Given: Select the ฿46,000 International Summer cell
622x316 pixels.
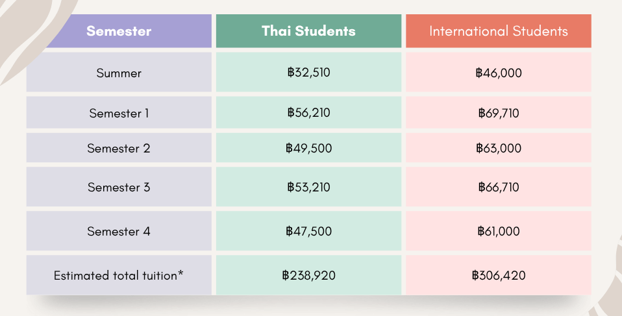Looking at the screenshot, I should pyautogui.click(x=499, y=73).
